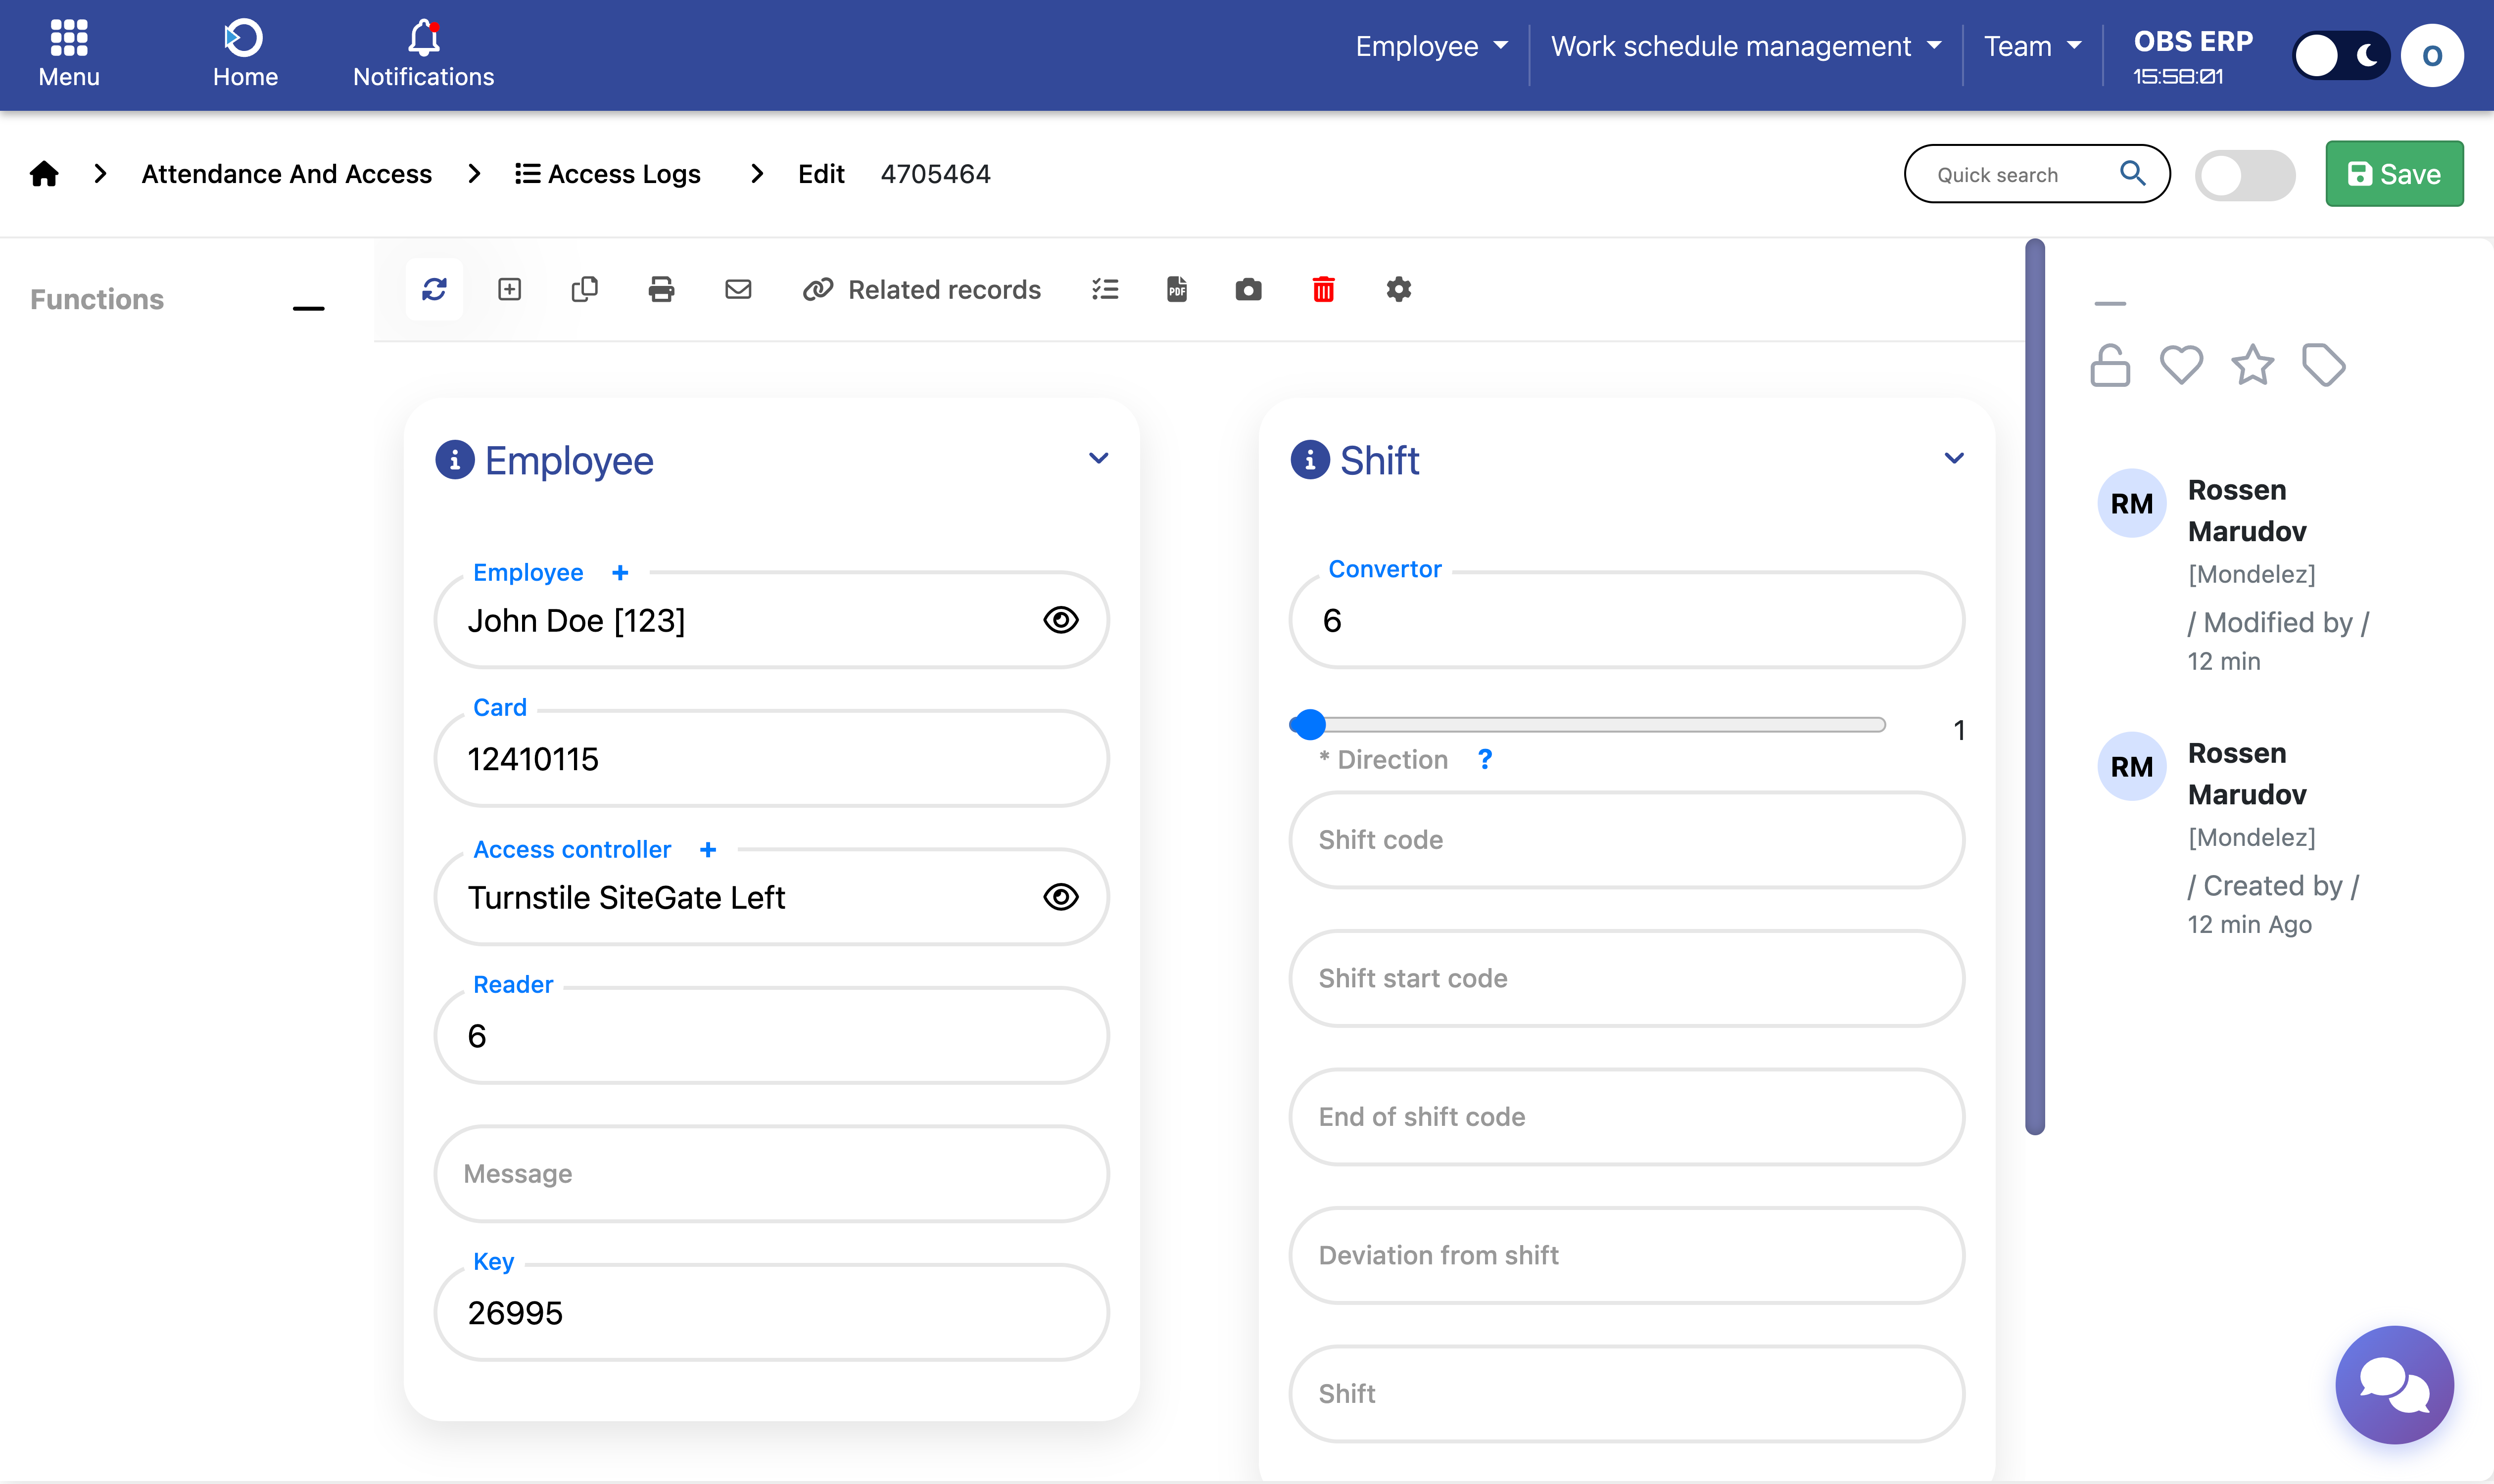
Task: Click the red delete trash icon
Action: coord(1323,290)
